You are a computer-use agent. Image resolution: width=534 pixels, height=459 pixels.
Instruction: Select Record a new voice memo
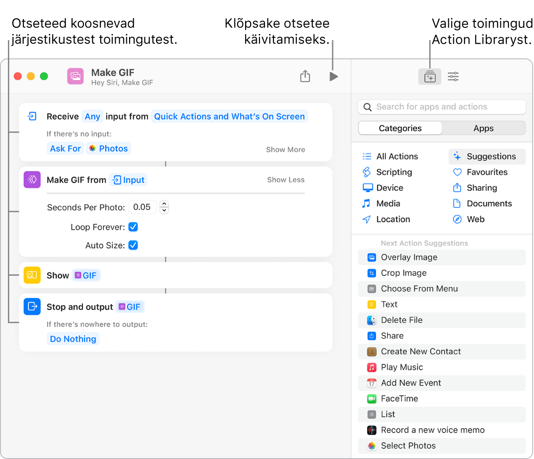(432, 430)
